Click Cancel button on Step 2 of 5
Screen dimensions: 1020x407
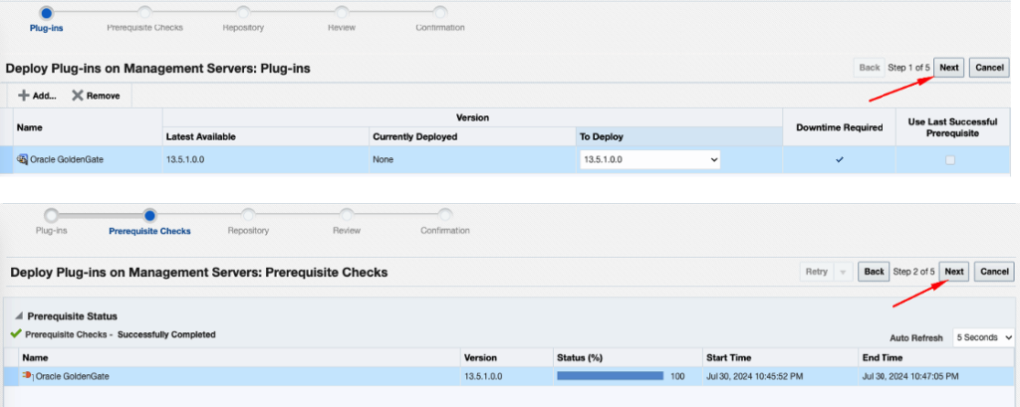coord(994,272)
